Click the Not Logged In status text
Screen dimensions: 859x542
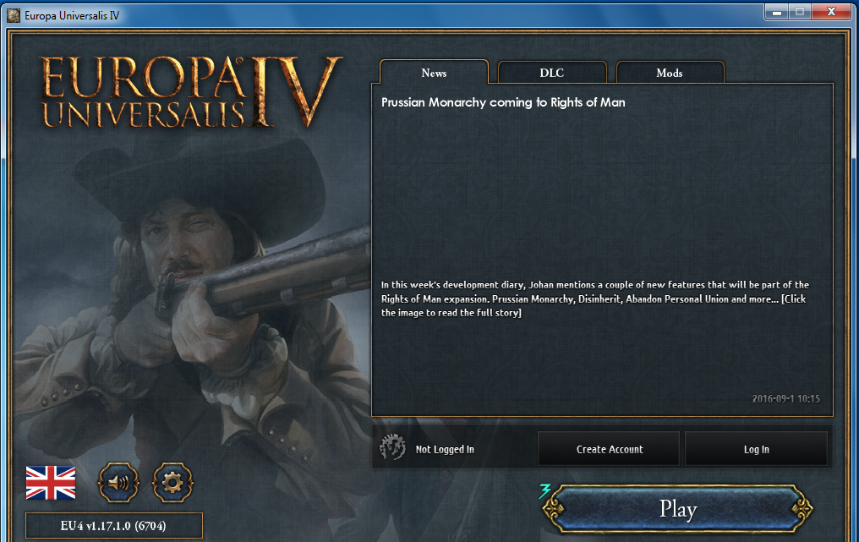444,449
